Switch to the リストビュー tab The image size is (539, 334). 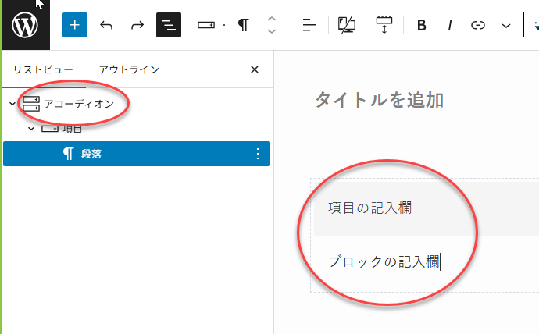pyautogui.click(x=44, y=69)
